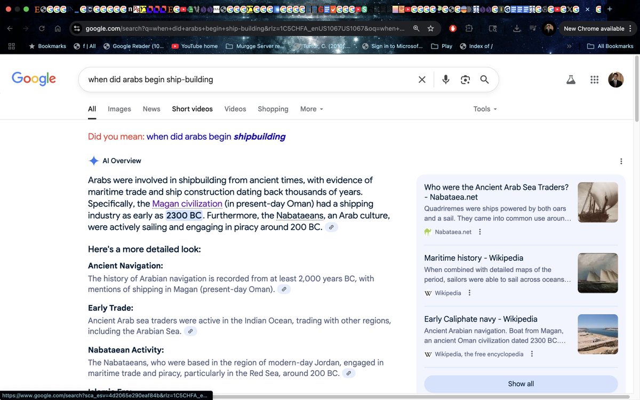Click the zoom magnifier icon in address bar

tap(416, 29)
